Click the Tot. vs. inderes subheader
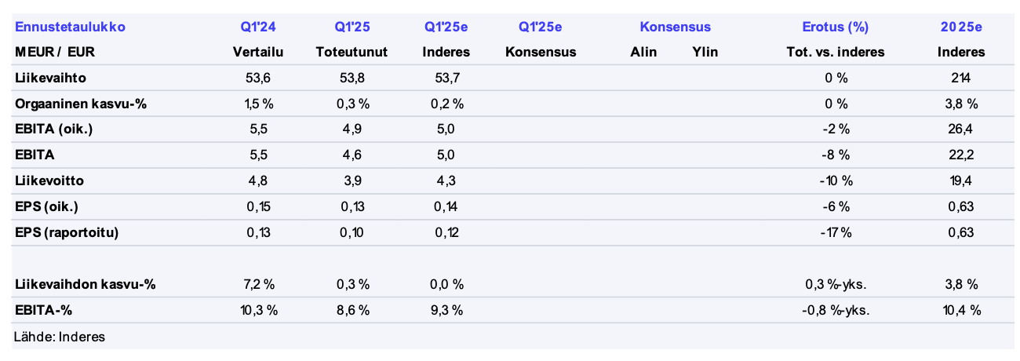The width and height of the screenshot is (1020, 361). 835,53
